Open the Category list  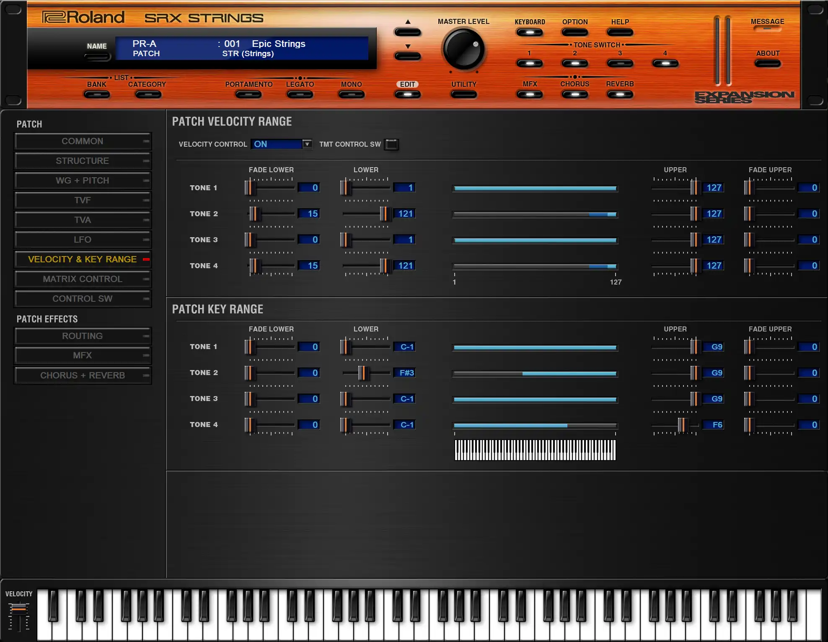click(x=147, y=94)
